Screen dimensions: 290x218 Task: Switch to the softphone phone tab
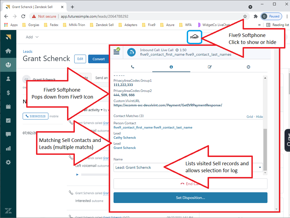(x=133, y=67)
